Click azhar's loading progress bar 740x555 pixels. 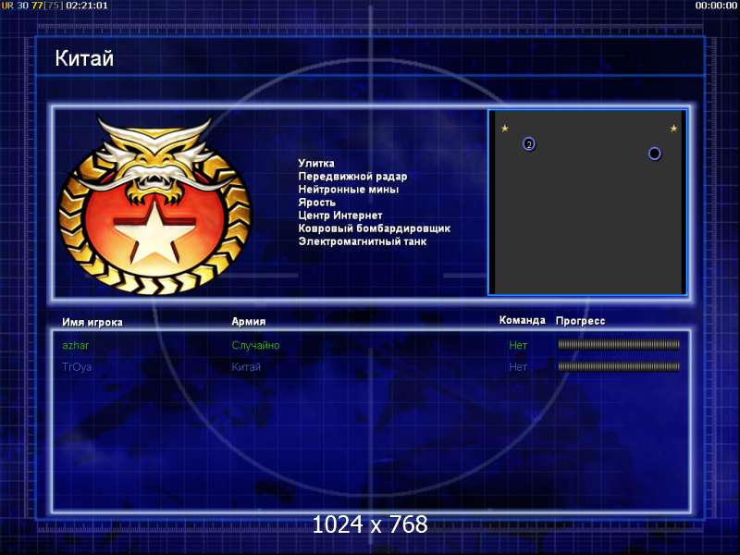pyautogui.click(x=619, y=345)
